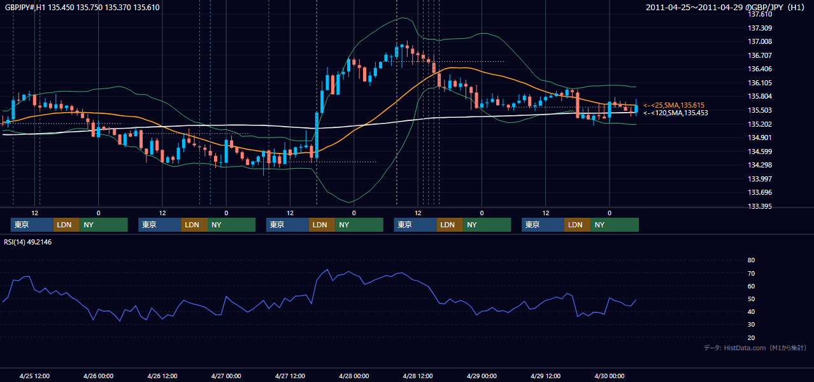814x382 pixels.
Task: Click the LDN session block for 4/27
Action: point(322,225)
